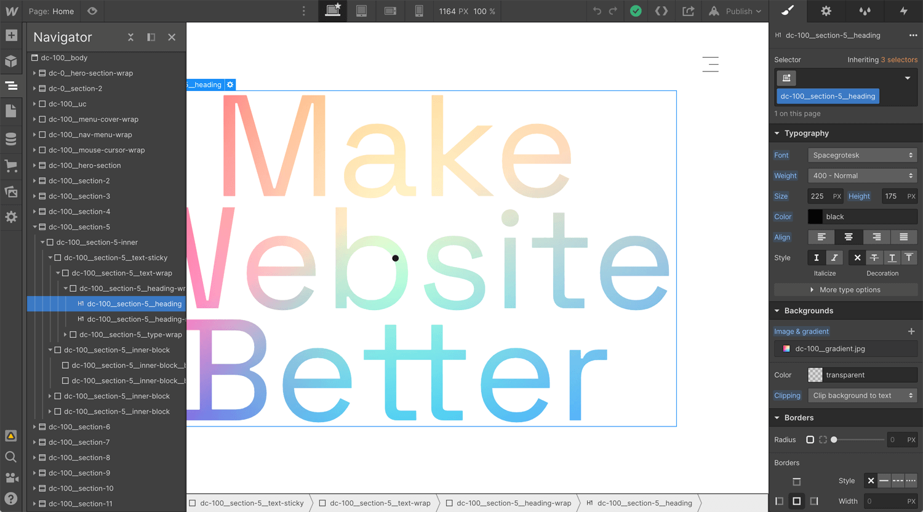
Task: Redo the last change
Action: click(613, 11)
